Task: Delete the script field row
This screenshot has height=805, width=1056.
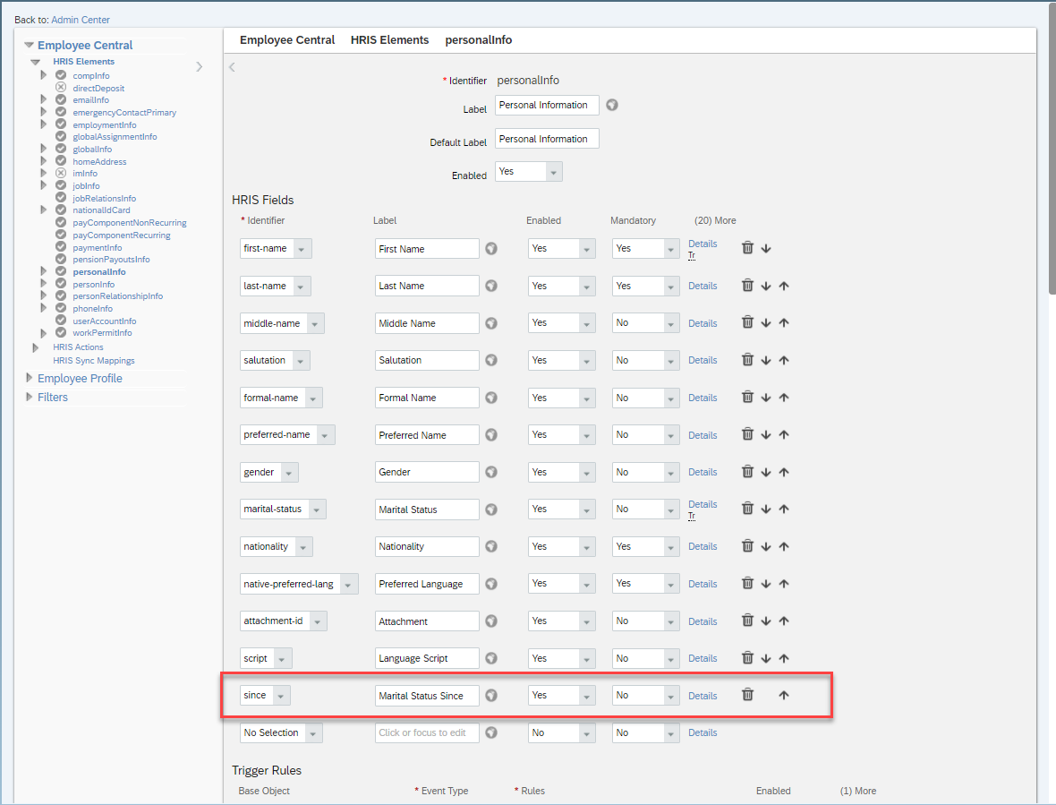Action: [747, 658]
